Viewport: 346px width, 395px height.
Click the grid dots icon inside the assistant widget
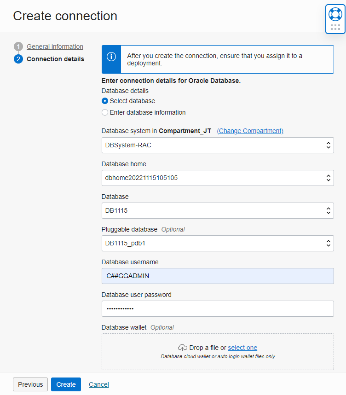click(334, 27)
